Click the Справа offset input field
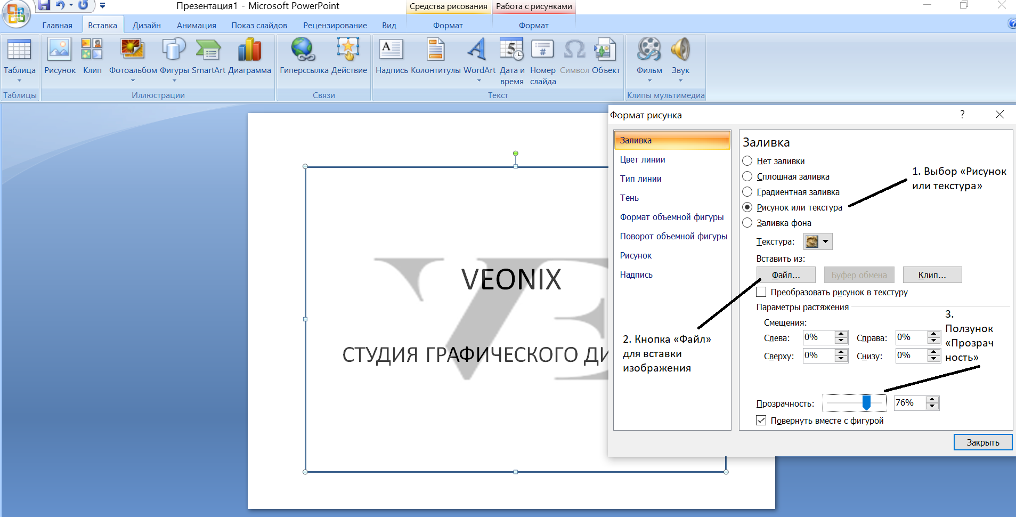 coord(911,337)
